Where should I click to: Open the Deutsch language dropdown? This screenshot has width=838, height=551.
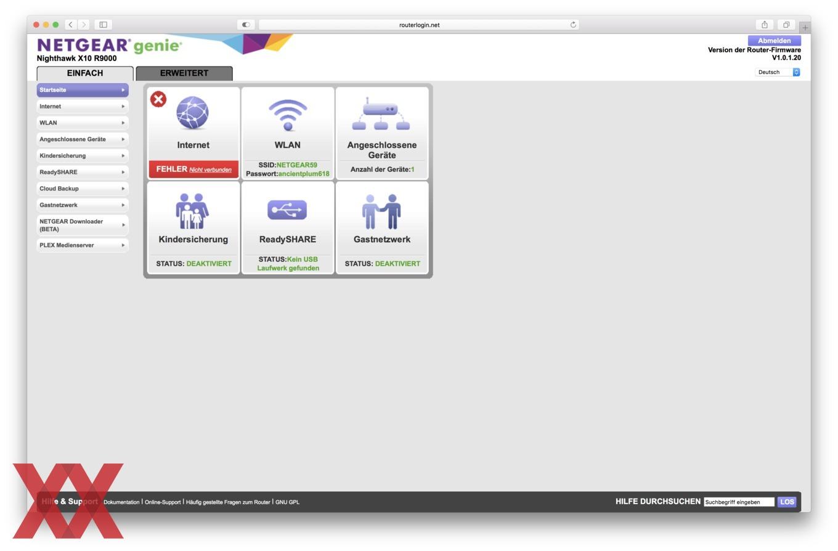click(x=778, y=72)
